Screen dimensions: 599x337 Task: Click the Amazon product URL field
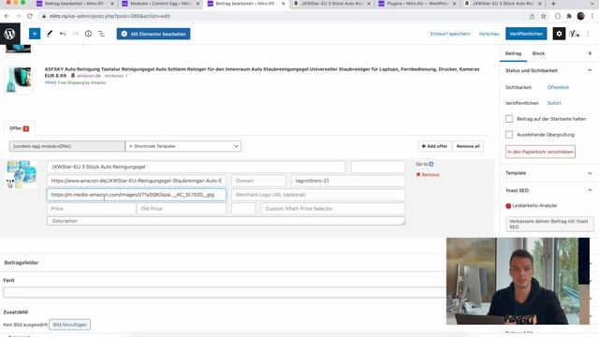coord(137,181)
